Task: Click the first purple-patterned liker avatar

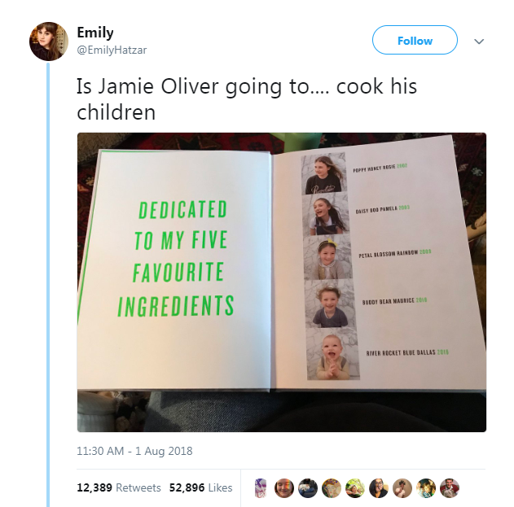Action: click(261, 487)
